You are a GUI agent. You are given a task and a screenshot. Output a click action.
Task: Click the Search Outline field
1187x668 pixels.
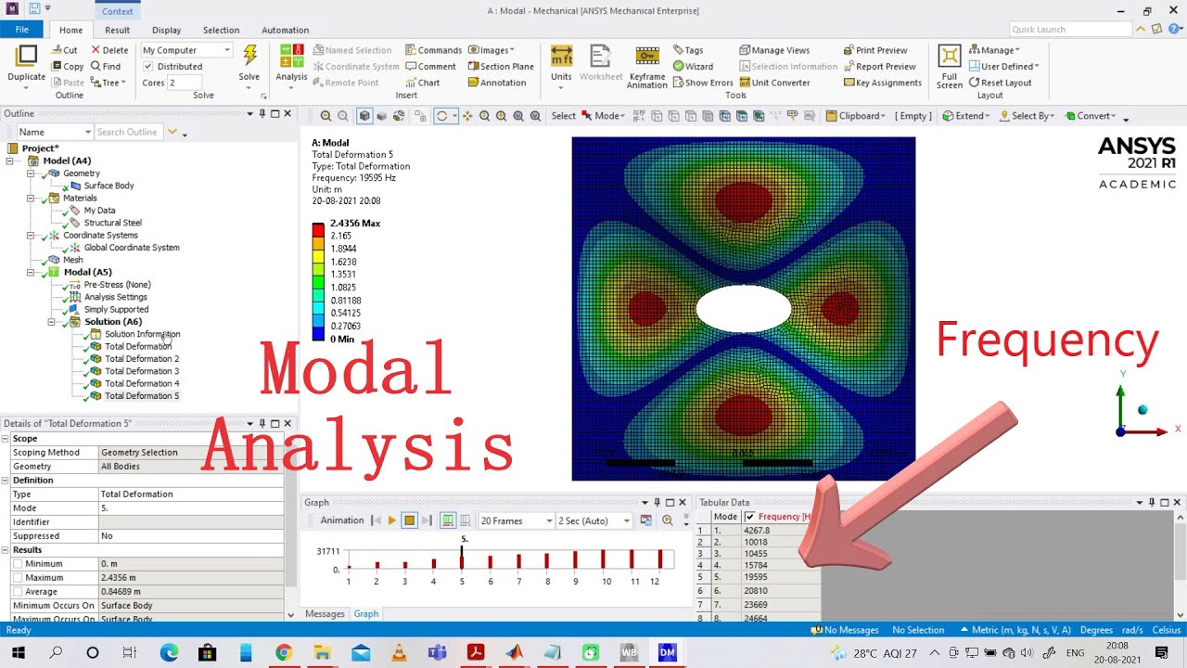[x=129, y=132]
